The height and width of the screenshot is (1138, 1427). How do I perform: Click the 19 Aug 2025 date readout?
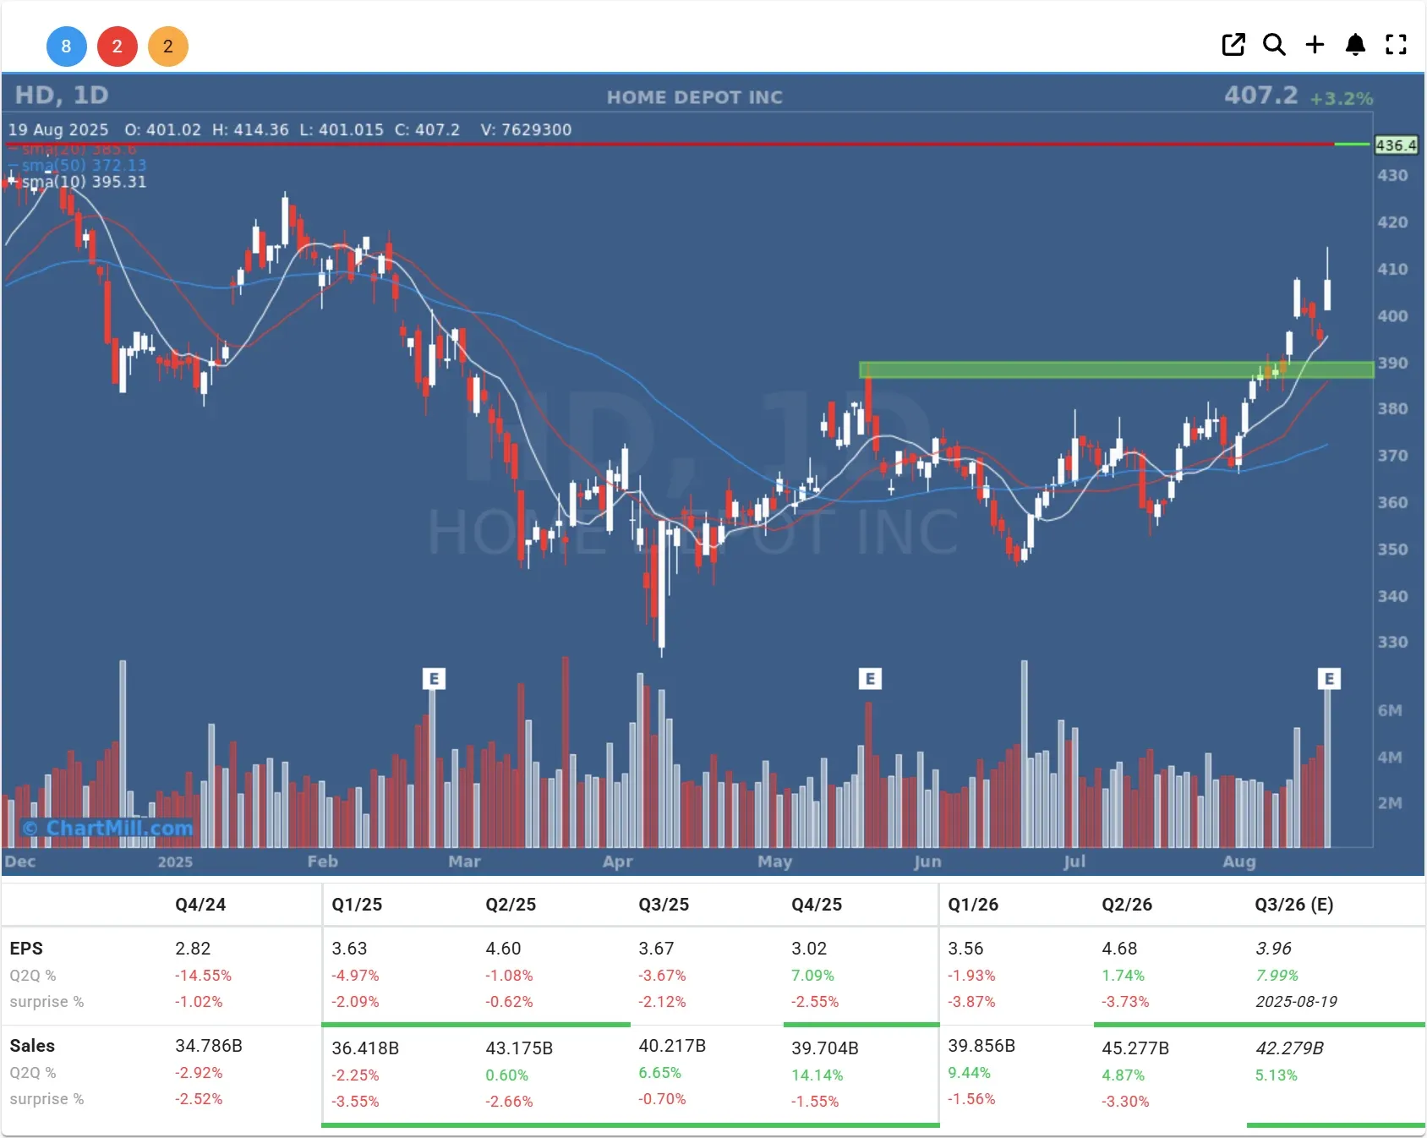58,129
